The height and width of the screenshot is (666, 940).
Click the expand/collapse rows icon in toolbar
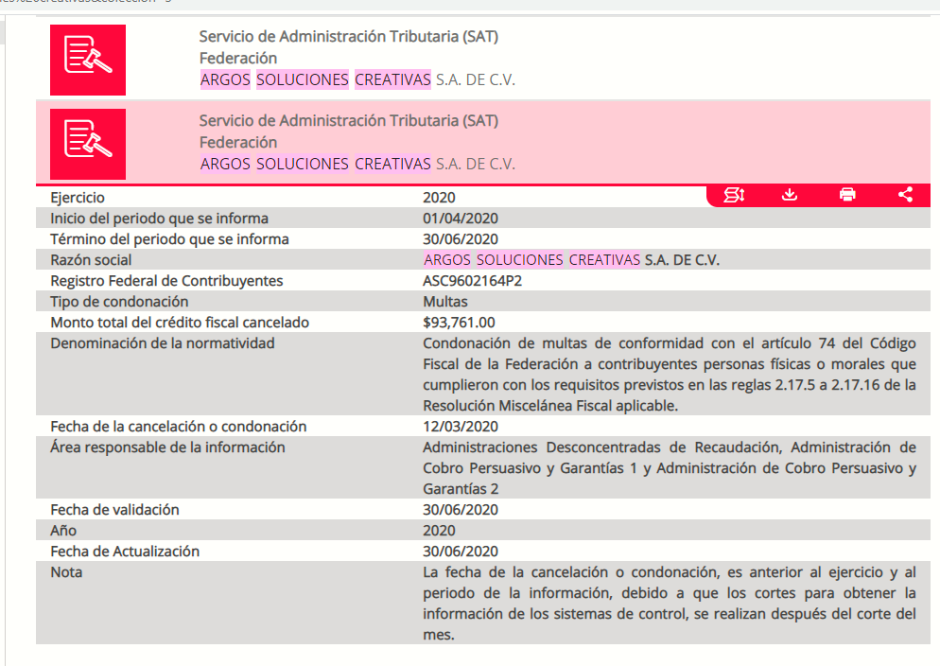pyautogui.click(x=734, y=195)
